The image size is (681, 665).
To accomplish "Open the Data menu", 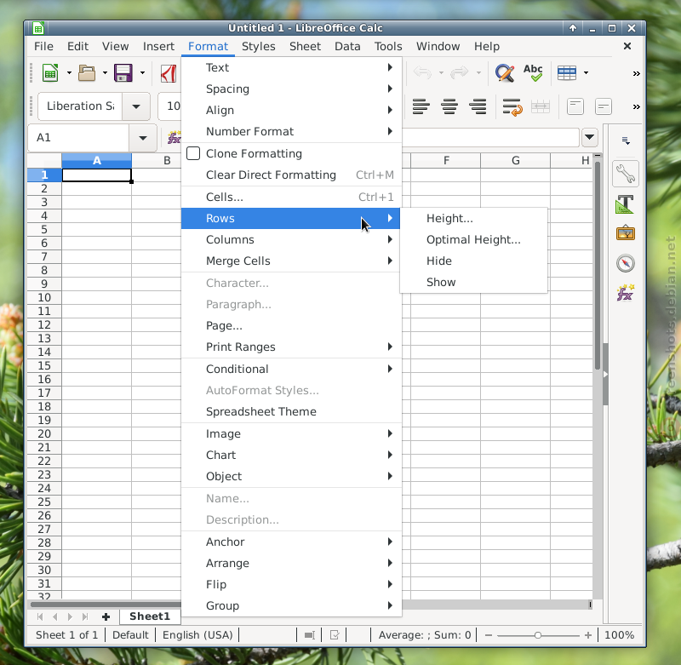I will 347,47.
